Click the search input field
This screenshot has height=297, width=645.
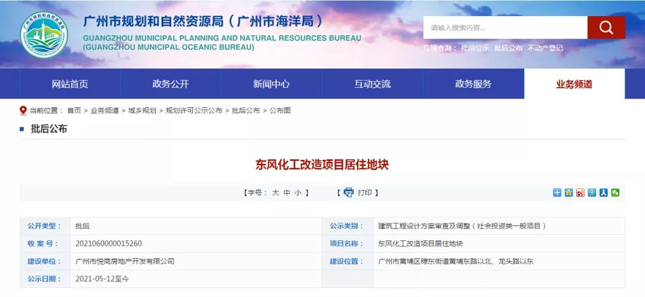point(505,27)
